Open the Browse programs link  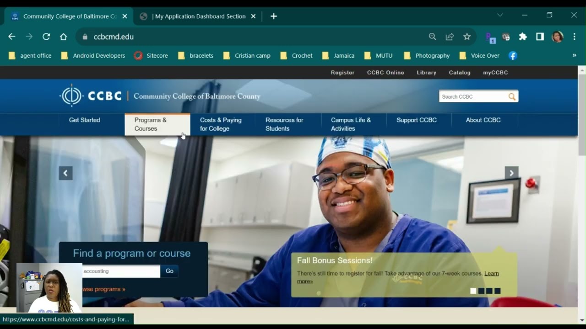104,289
